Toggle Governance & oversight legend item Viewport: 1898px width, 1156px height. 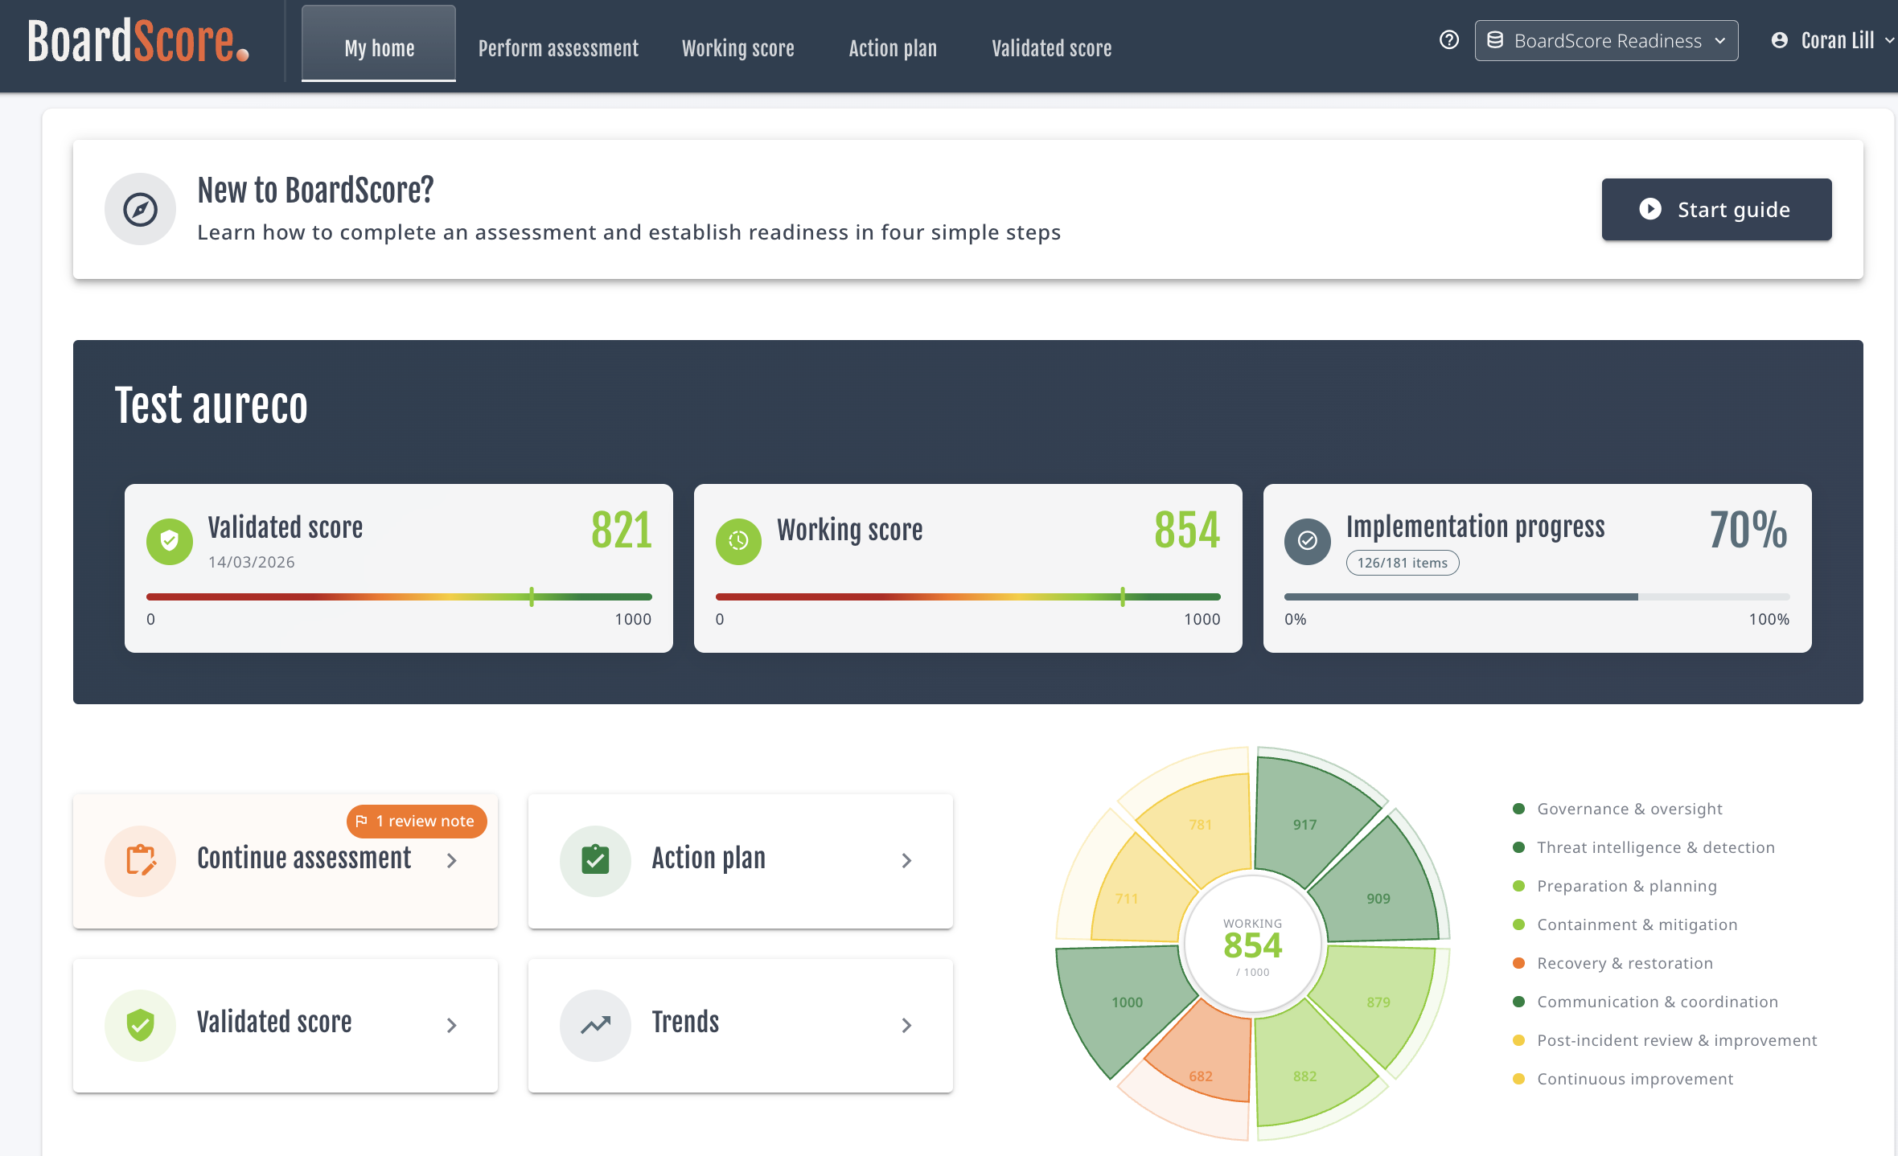(x=1629, y=809)
